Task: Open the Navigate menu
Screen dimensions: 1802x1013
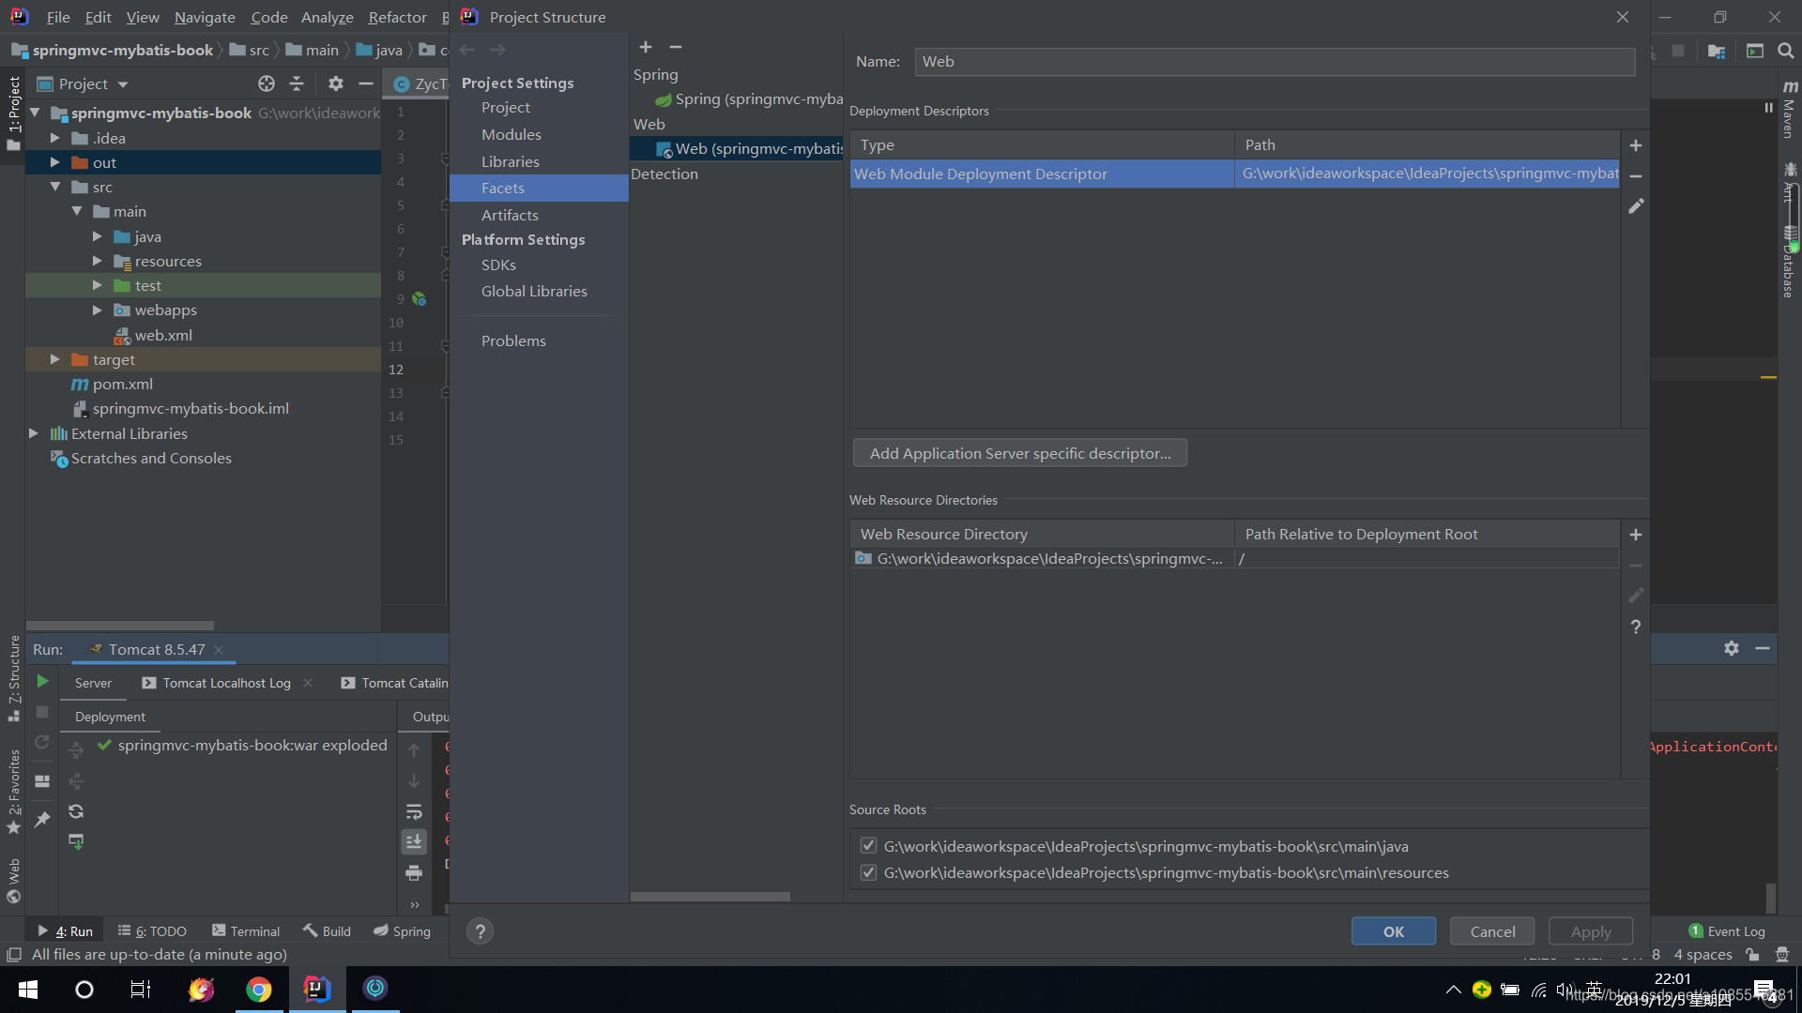Action: pyautogui.click(x=205, y=17)
